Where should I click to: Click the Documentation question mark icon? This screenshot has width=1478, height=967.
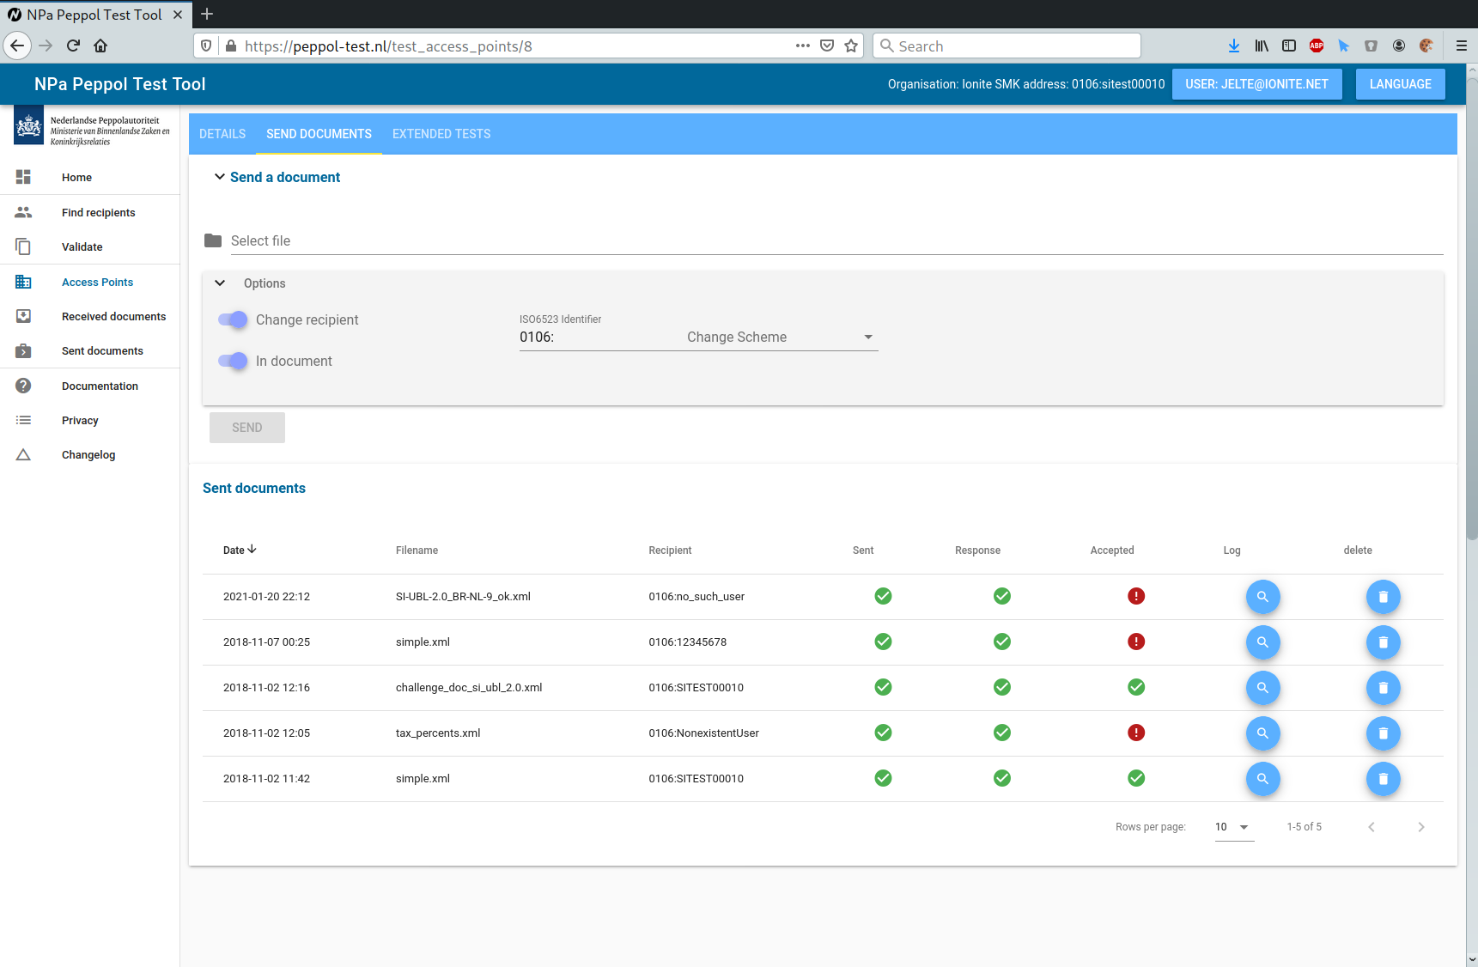(23, 386)
